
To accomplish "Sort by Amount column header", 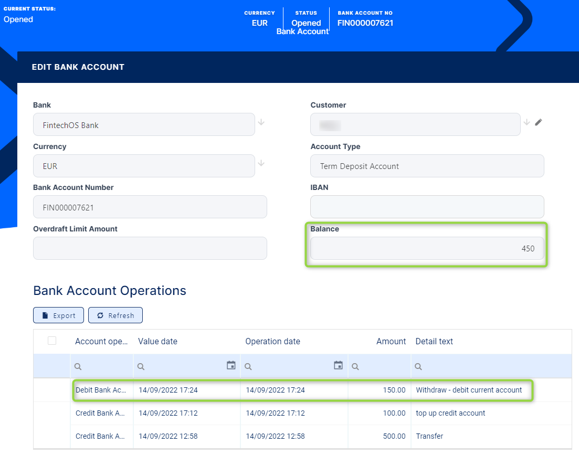I will pos(391,341).
